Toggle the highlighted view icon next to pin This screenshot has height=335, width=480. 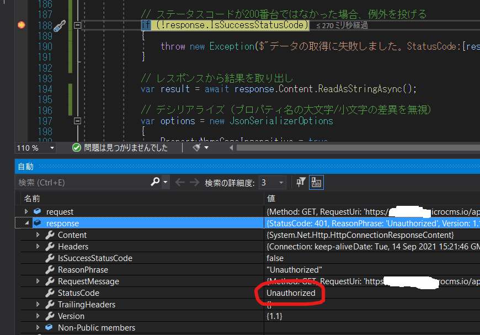[x=316, y=183]
